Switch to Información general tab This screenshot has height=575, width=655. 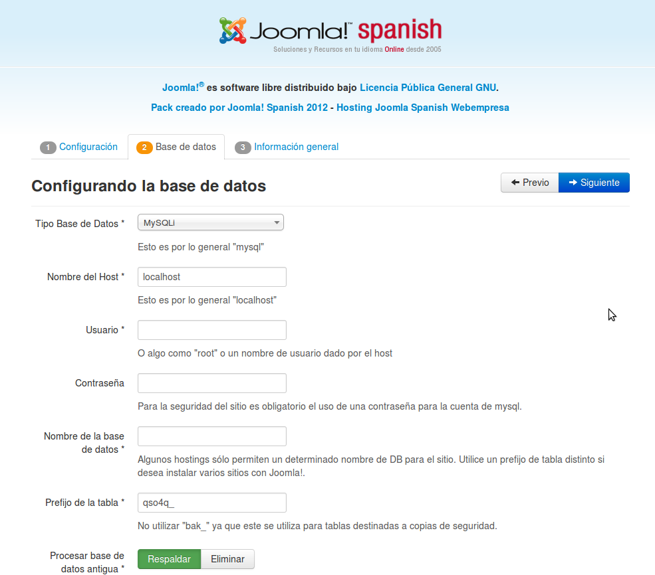296,147
